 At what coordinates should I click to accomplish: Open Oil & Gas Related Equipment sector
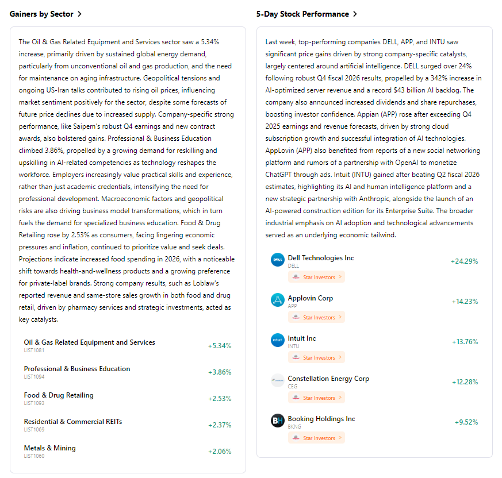click(x=89, y=342)
